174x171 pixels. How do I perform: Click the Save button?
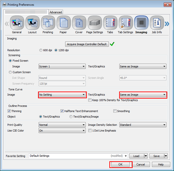pyautogui.click(x=157, y=156)
